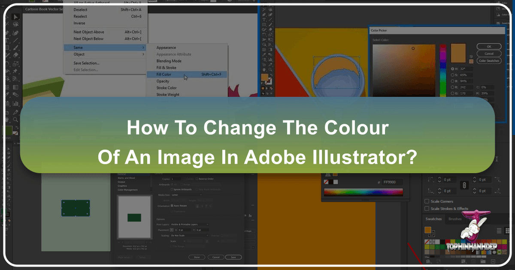Open the Media Size dropdown showing Letter

point(187,195)
